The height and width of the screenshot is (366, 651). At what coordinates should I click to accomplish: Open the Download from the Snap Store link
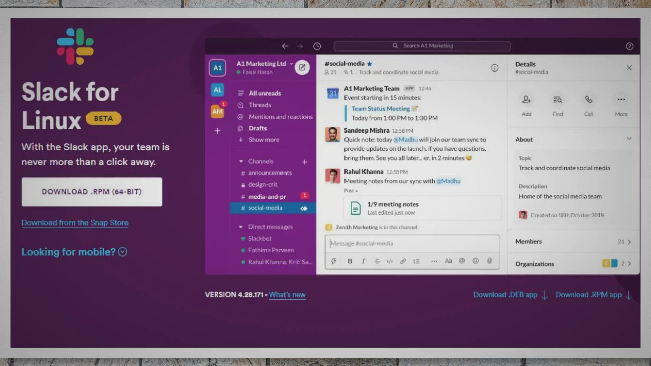tap(75, 223)
